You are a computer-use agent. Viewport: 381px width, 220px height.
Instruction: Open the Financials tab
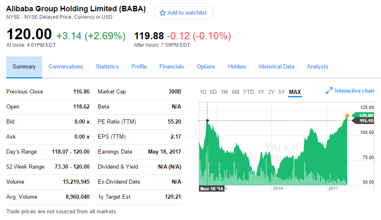click(x=171, y=67)
